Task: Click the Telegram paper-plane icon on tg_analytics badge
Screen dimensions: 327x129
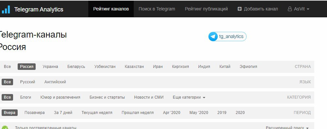Action: [x=213, y=37]
